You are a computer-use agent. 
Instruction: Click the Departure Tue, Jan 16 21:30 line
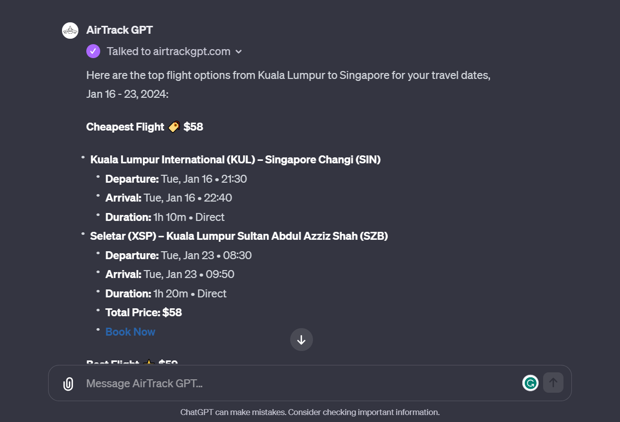tap(176, 179)
